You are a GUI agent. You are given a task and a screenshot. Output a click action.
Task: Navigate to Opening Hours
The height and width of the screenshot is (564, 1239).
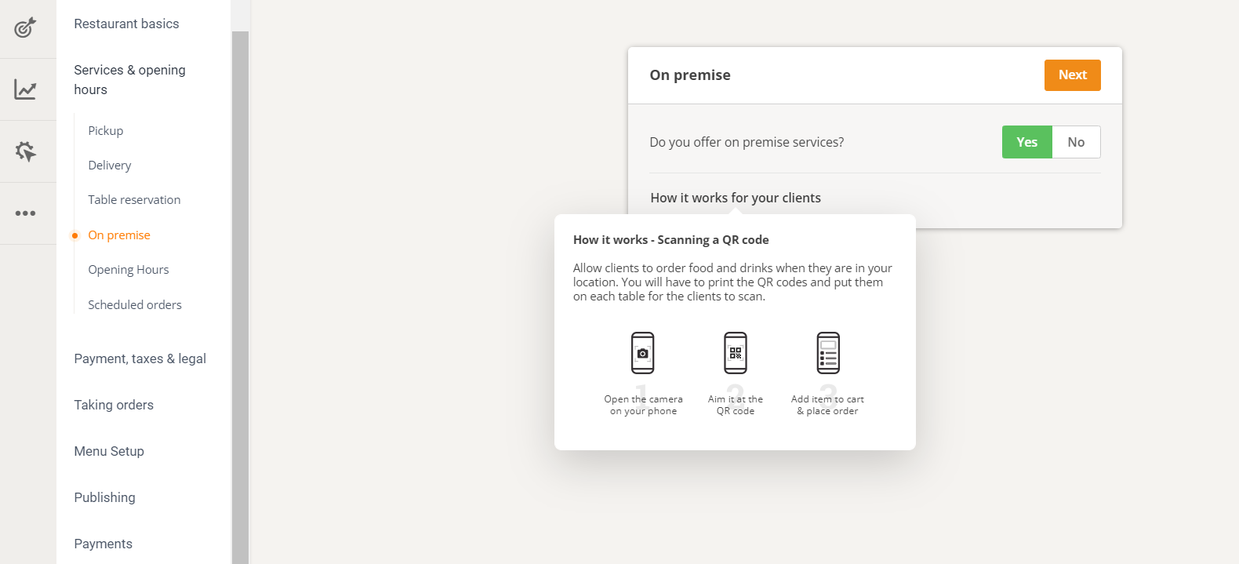pyautogui.click(x=129, y=270)
